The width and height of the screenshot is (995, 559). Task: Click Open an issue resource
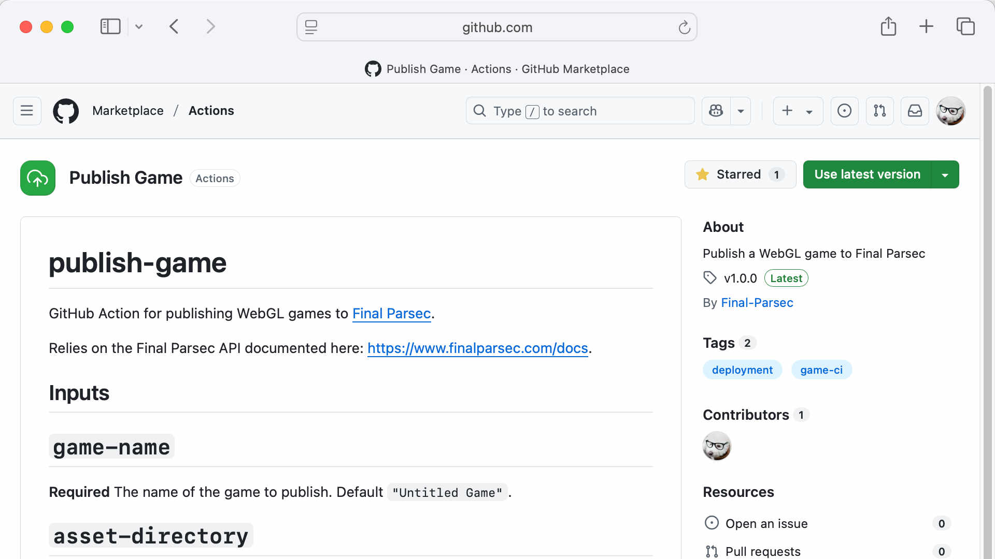pos(766,524)
